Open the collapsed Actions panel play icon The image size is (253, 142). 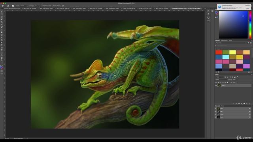(x=208, y=14)
